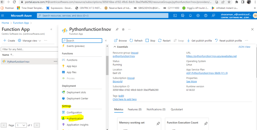The image size is (257, 130).
Task: Switch to the Notifications (0) tab
Action: 156,109
